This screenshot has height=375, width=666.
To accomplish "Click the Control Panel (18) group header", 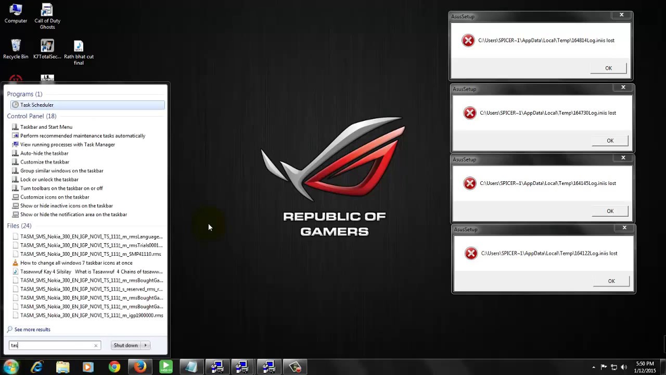I will pyautogui.click(x=31, y=116).
